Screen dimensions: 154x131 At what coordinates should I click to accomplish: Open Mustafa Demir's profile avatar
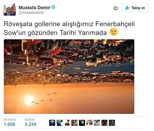pos(10,9)
